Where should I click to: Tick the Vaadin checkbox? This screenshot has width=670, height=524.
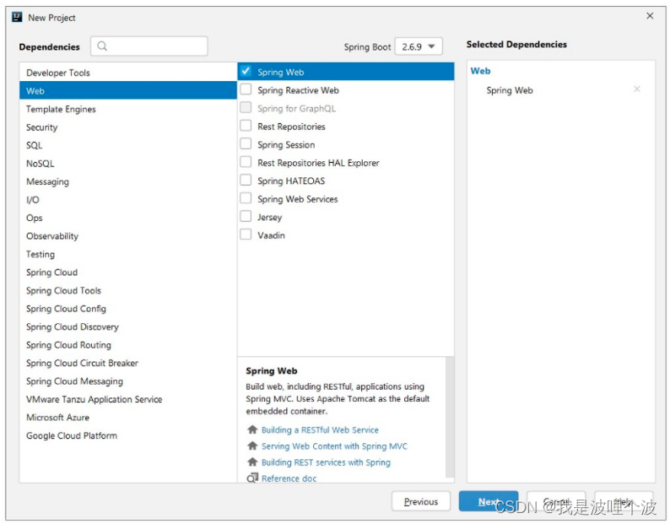246,235
